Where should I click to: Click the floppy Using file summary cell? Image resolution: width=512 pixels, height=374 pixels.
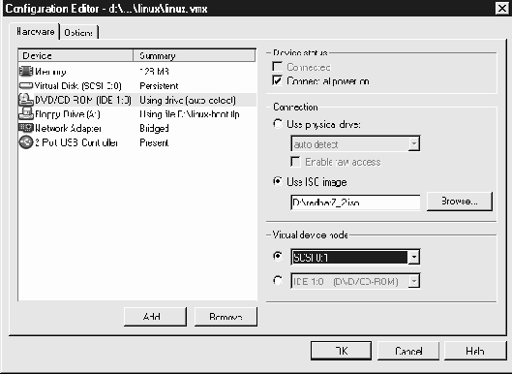tap(190, 114)
